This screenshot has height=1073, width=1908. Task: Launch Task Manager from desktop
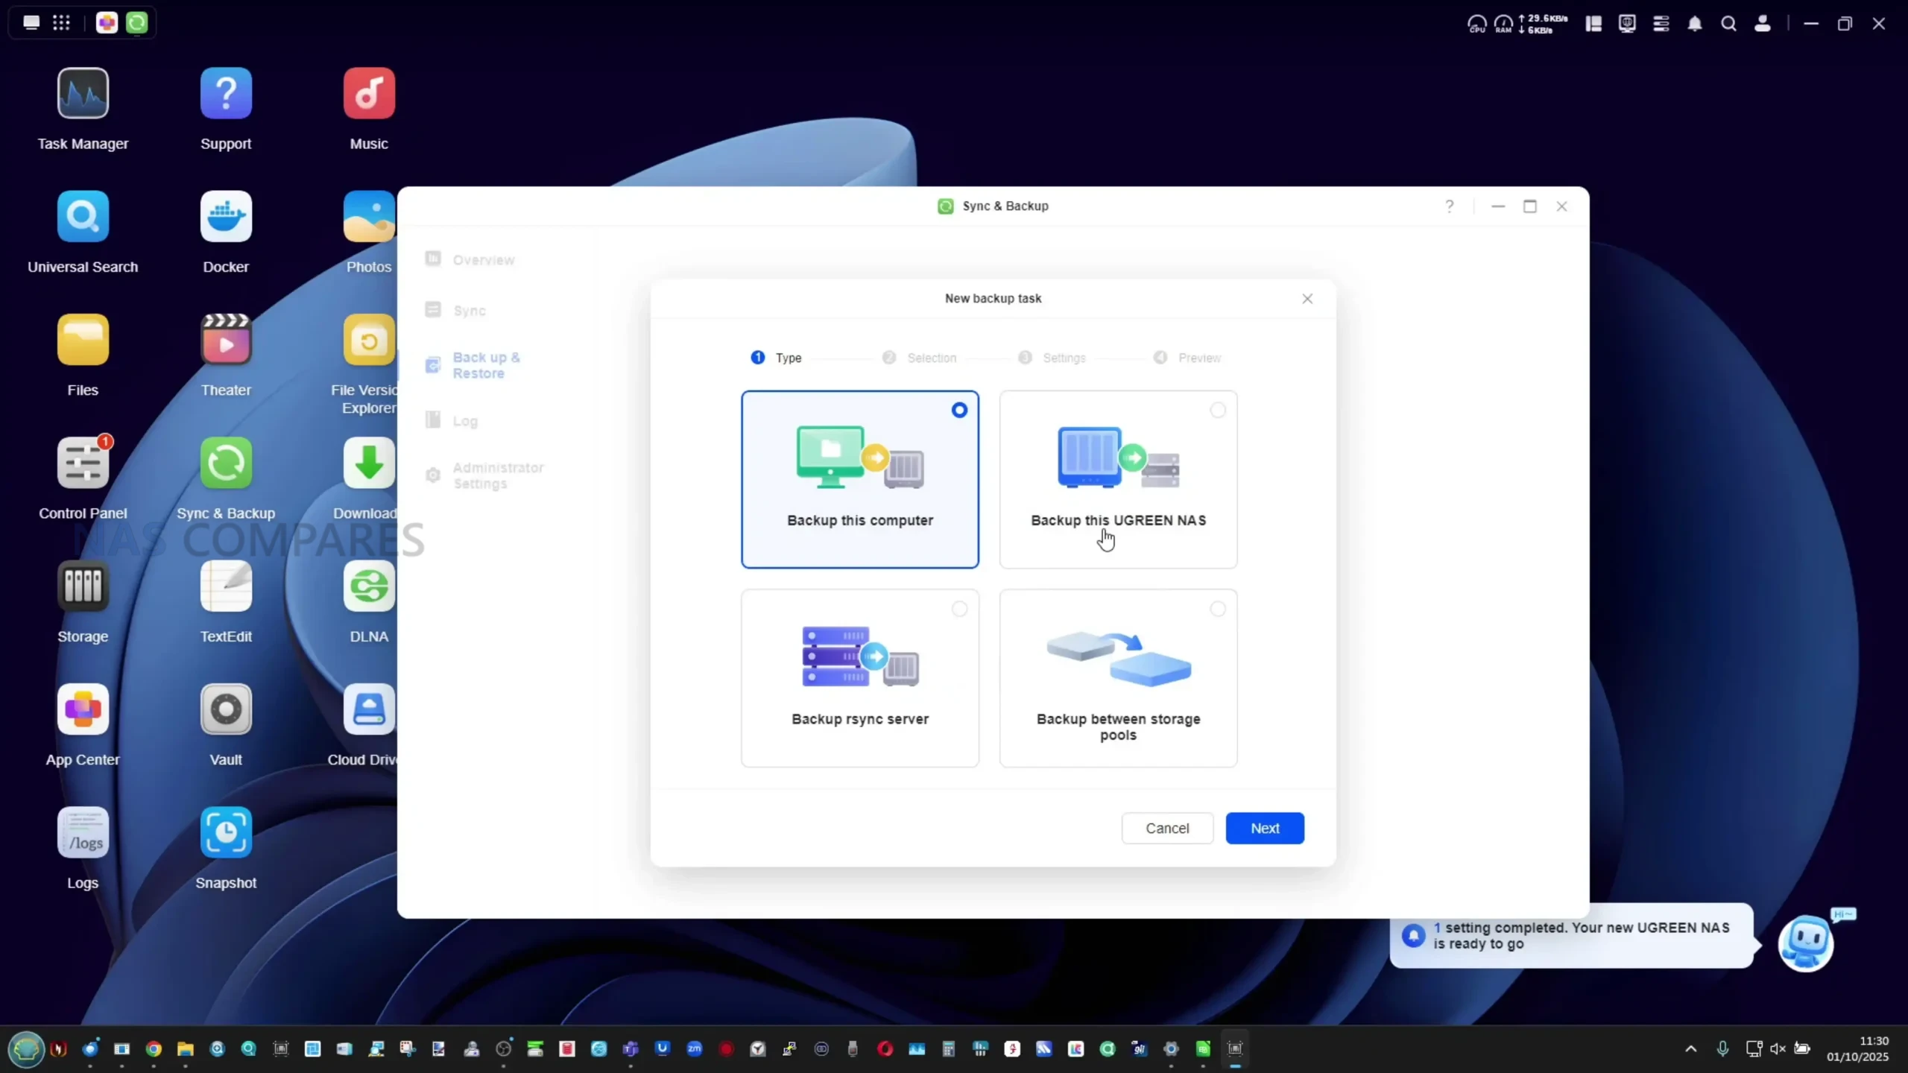click(83, 94)
